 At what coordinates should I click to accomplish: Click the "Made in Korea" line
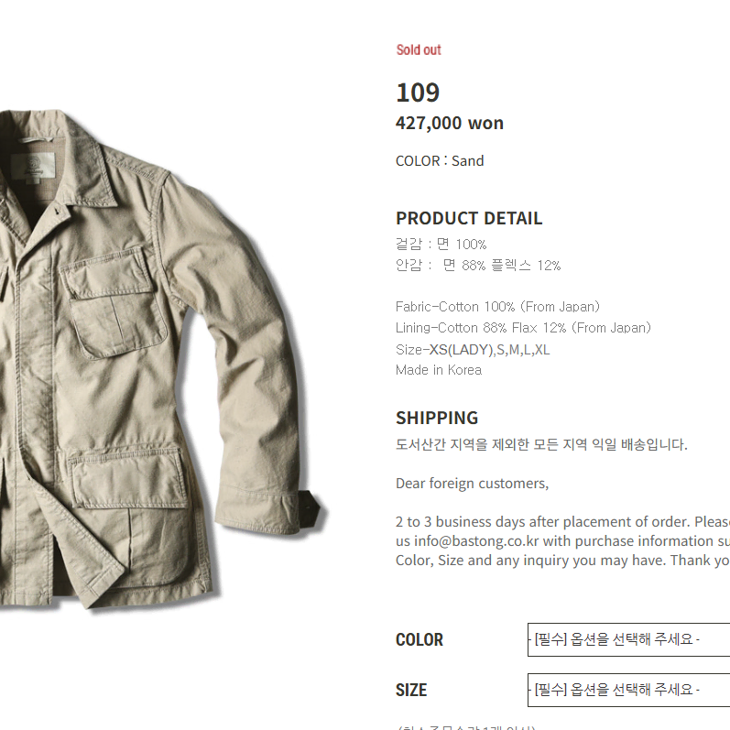[x=439, y=370]
